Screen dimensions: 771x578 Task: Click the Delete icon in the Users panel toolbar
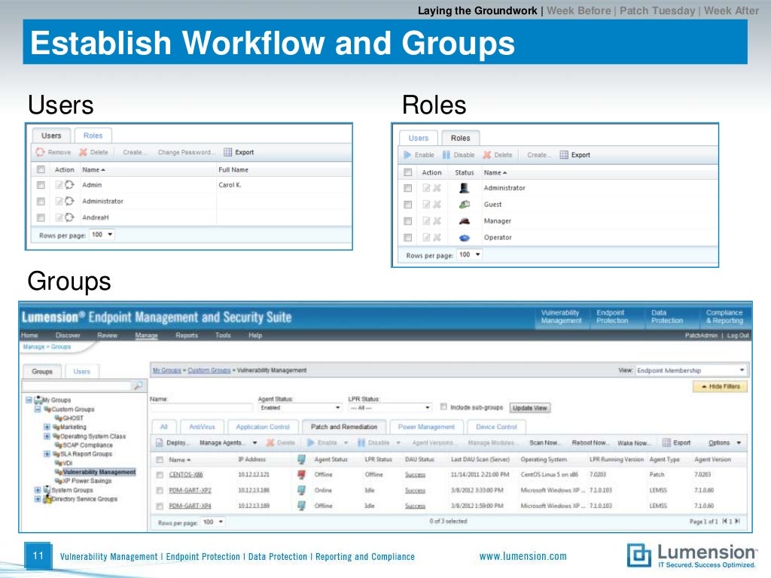(x=83, y=152)
